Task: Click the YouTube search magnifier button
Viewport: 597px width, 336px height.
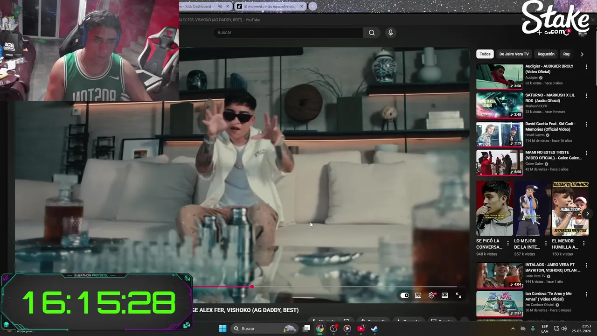Action: (372, 33)
